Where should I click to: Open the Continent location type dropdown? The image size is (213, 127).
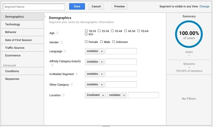click(96, 95)
